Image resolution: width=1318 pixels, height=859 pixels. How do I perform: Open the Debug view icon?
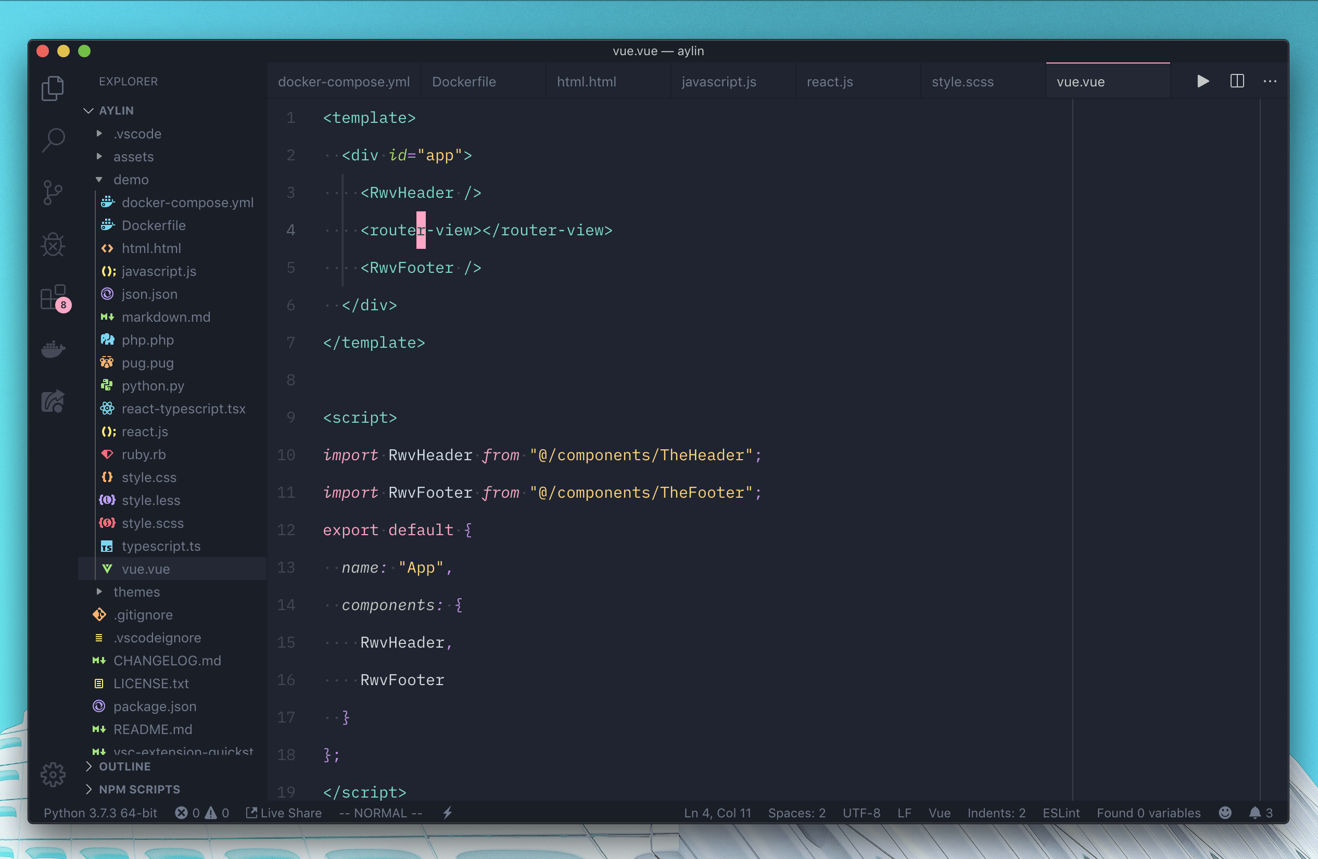(53, 244)
